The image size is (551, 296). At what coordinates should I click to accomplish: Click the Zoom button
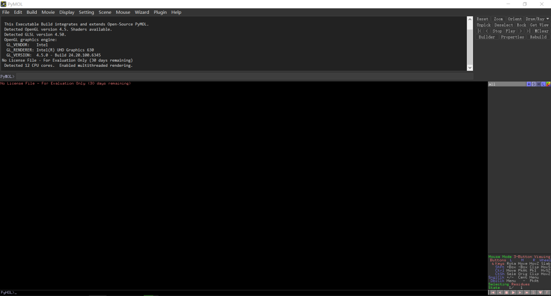[498, 19]
